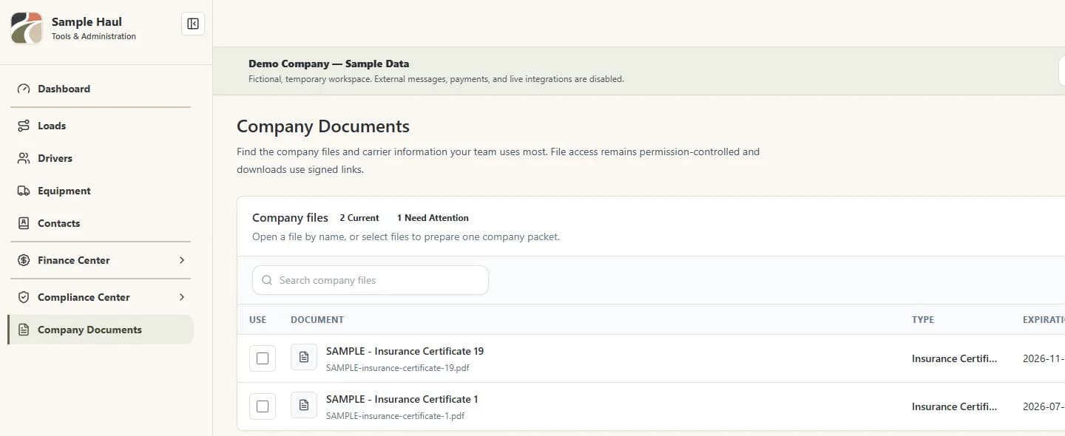This screenshot has height=436, width=1065.
Task: Click the Company Documents file icon
Action: point(24,330)
